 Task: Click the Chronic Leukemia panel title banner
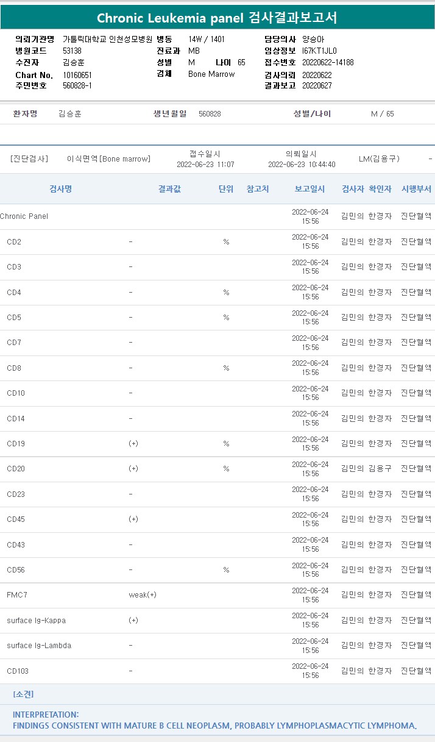click(217, 18)
